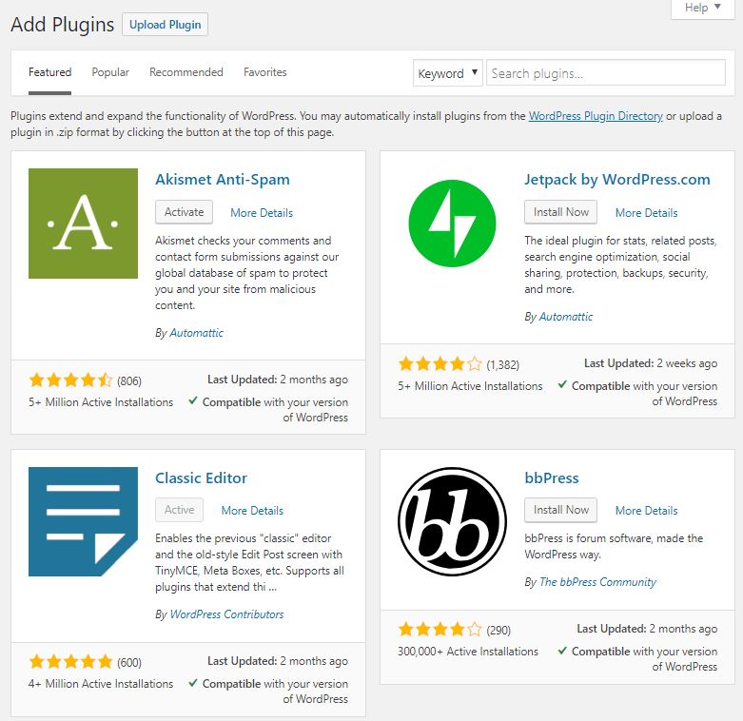This screenshot has width=743, height=721.
Task: Click the Add Plugins page heading
Action: 63,25
